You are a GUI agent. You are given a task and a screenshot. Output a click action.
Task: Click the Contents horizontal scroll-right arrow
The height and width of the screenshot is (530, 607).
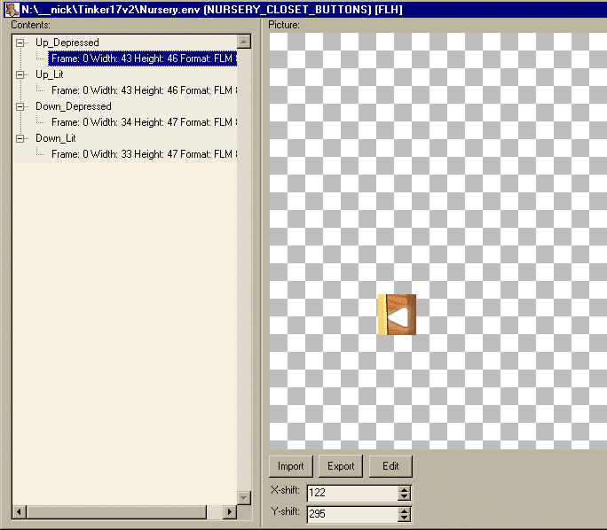231,512
